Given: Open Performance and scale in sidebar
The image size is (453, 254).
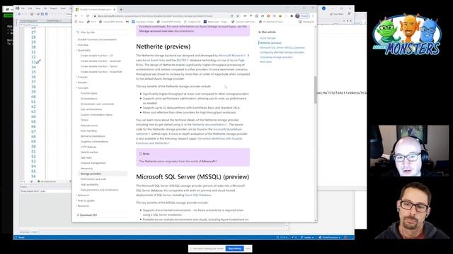Looking at the screenshot, I should pyautogui.click(x=93, y=179).
